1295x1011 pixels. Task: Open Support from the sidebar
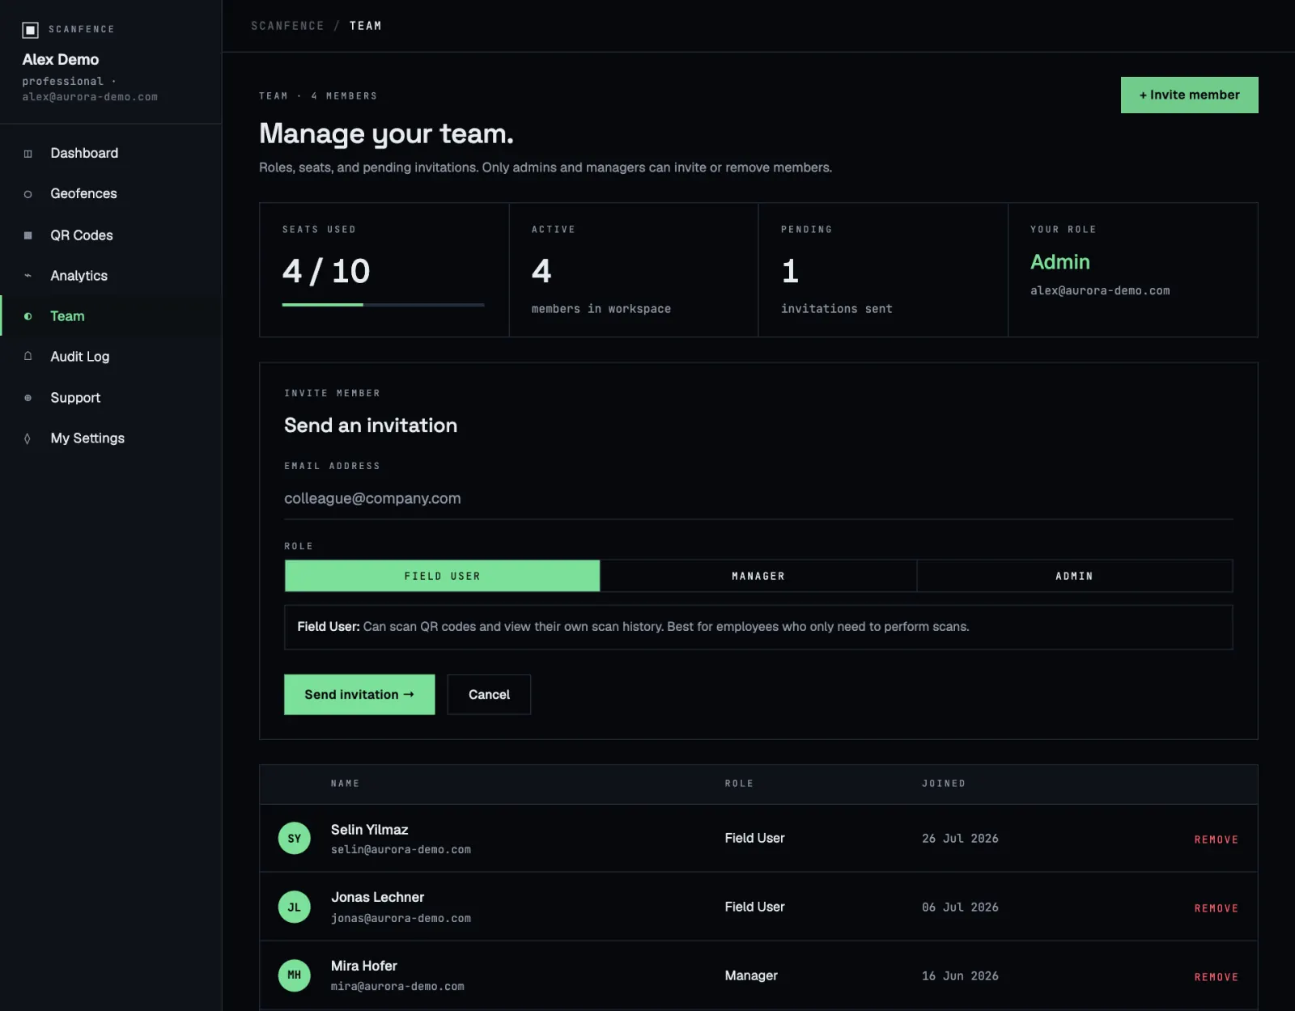tap(111, 398)
